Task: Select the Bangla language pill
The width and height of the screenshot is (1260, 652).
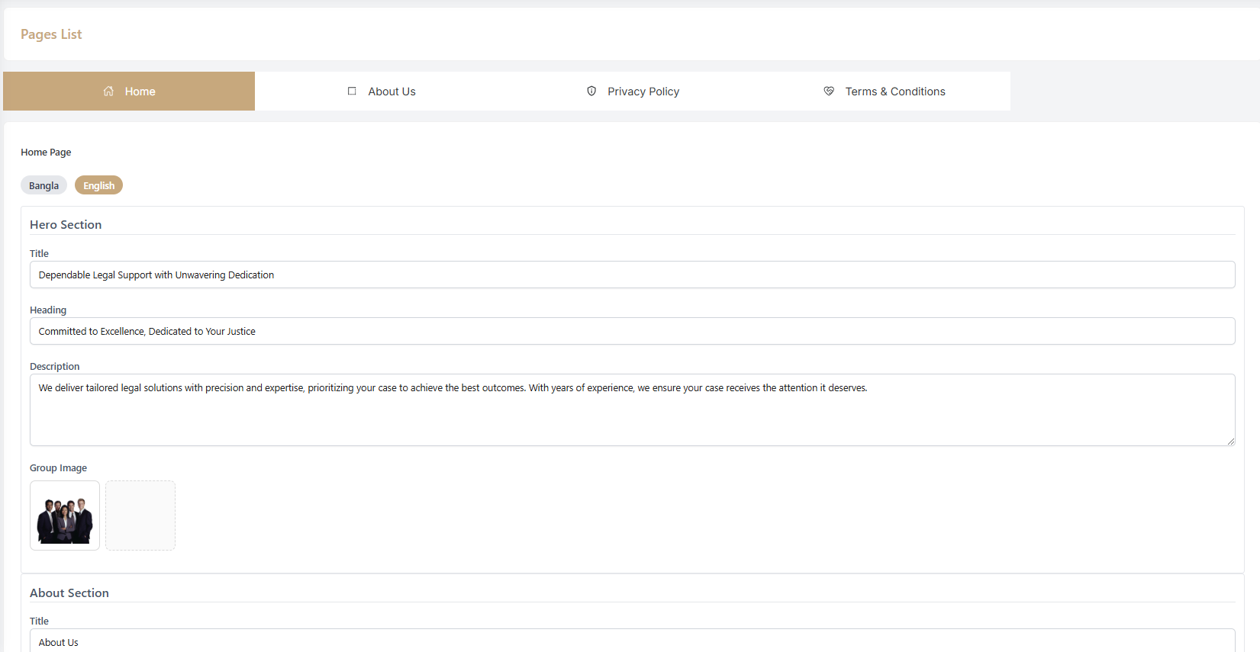Action: (x=44, y=185)
